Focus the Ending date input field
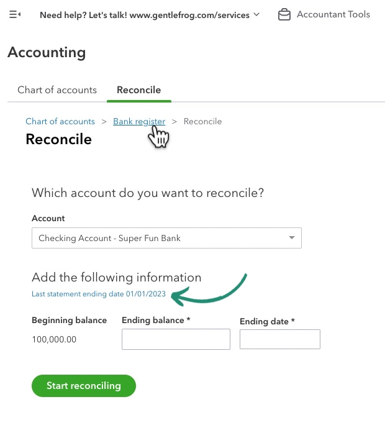Image resolution: width=385 pixels, height=425 pixels. click(280, 339)
